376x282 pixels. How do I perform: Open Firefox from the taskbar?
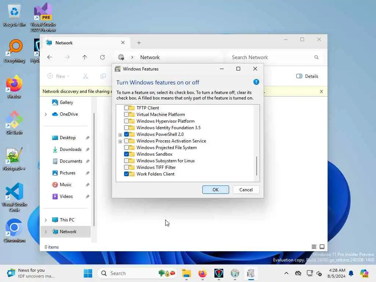click(x=203, y=273)
